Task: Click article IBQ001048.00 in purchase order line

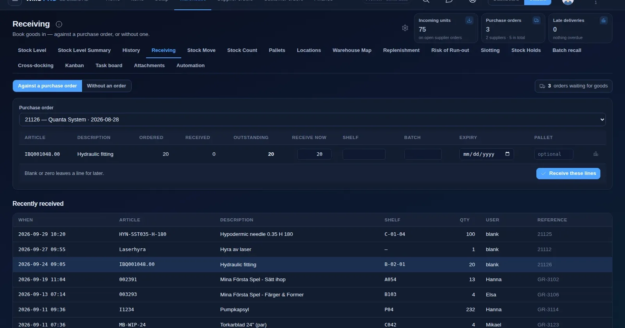Action: coord(42,154)
